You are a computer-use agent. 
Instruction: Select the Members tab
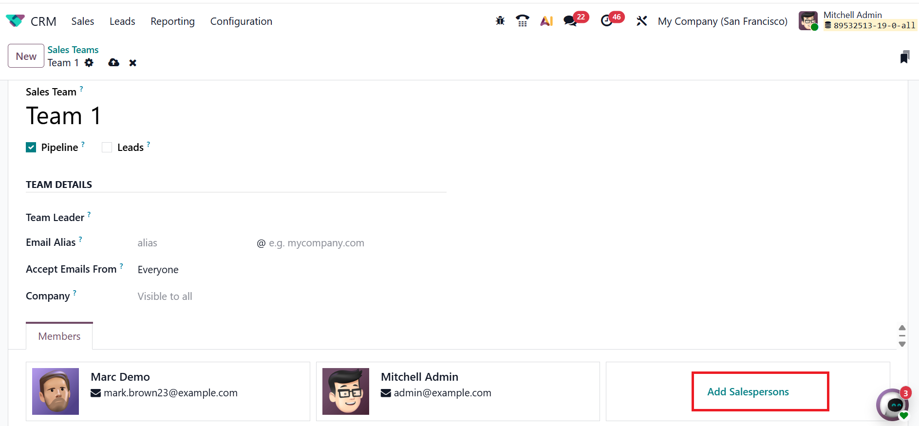[59, 336]
